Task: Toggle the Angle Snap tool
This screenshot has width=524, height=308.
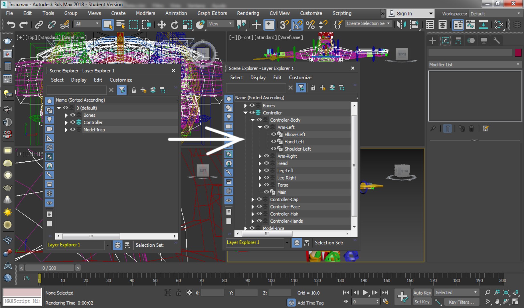Action: coord(298,25)
